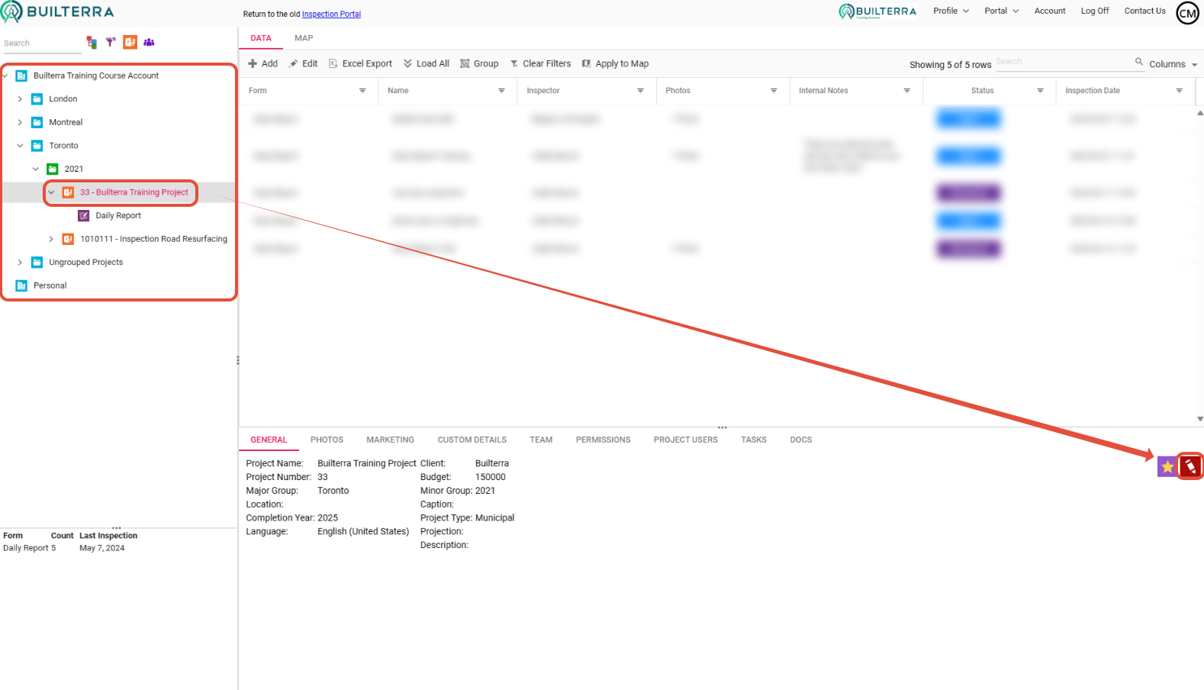Expand the Montreal tree node
This screenshot has width=1204, height=690.
pos(20,122)
